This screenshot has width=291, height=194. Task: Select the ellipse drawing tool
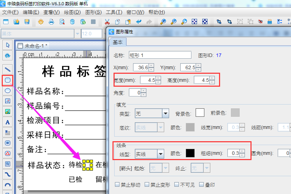coord(8,91)
